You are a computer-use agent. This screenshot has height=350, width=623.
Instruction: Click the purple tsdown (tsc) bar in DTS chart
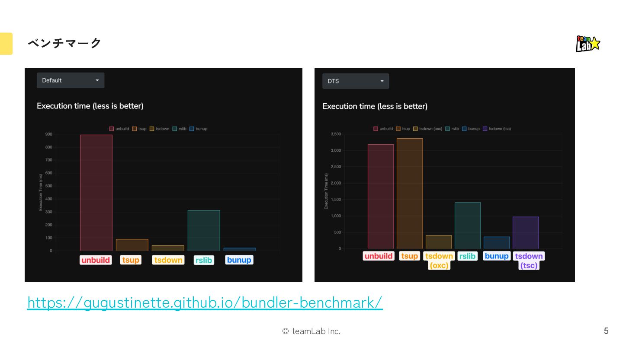point(526,233)
